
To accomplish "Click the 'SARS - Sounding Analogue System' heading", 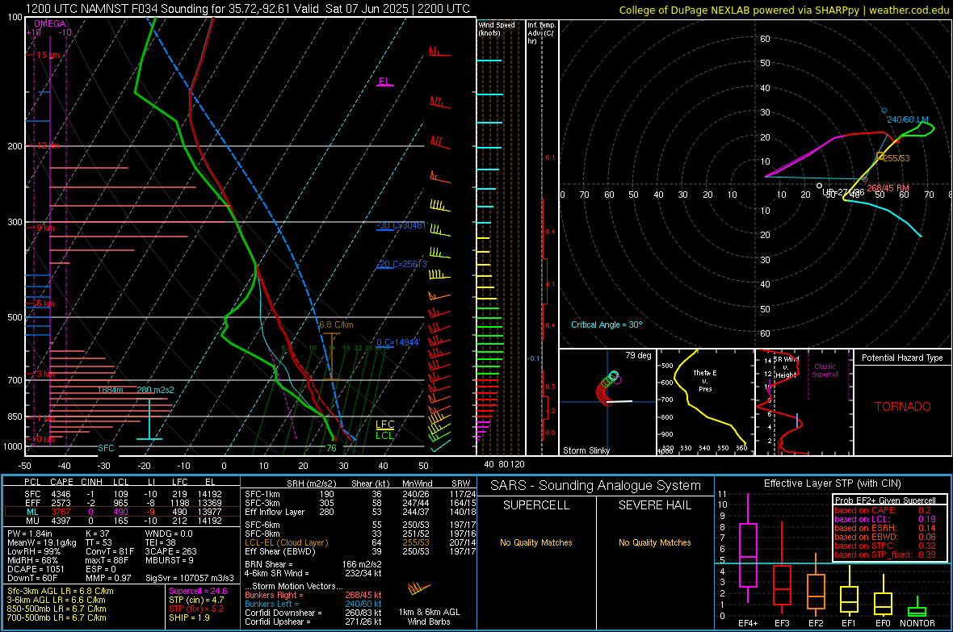I will 595,486.
